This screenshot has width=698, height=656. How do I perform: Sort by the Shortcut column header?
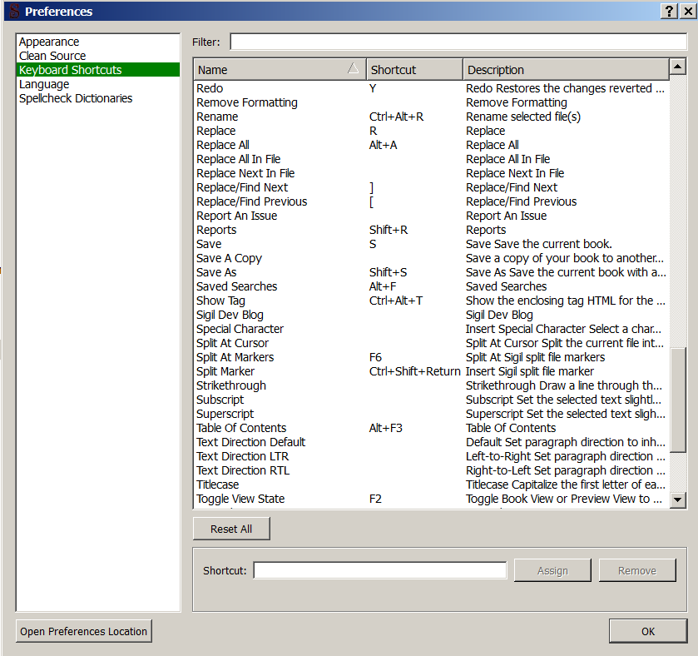pyautogui.click(x=414, y=70)
